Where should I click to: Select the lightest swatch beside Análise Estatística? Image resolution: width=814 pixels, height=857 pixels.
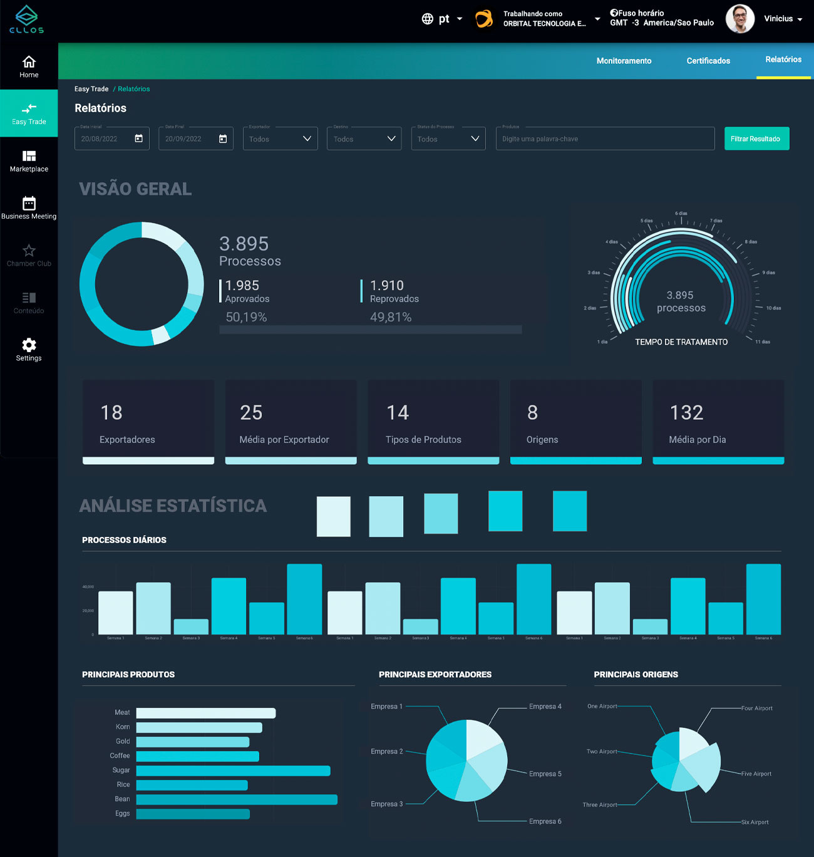(x=333, y=516)
